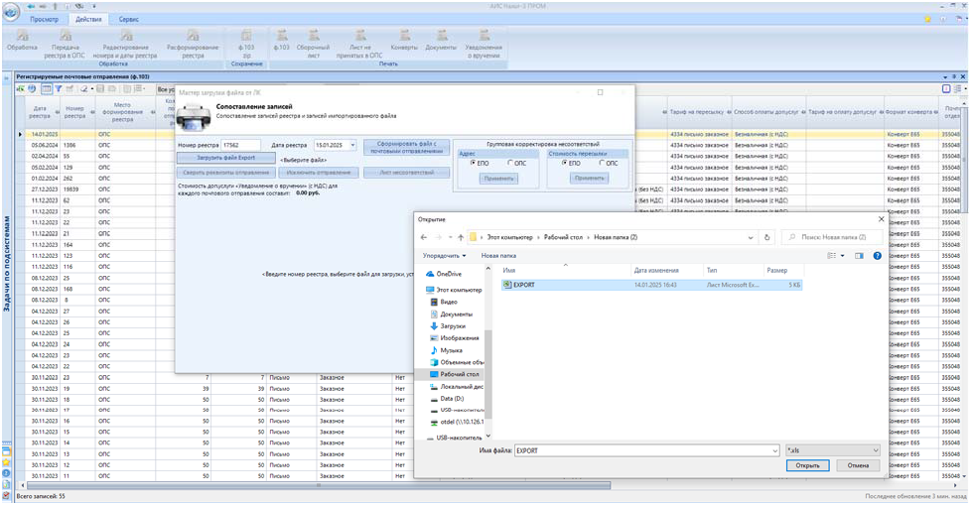Select ЕПО radio under Стоимость пересылки
971x505 pixels.
click(564, 163)
